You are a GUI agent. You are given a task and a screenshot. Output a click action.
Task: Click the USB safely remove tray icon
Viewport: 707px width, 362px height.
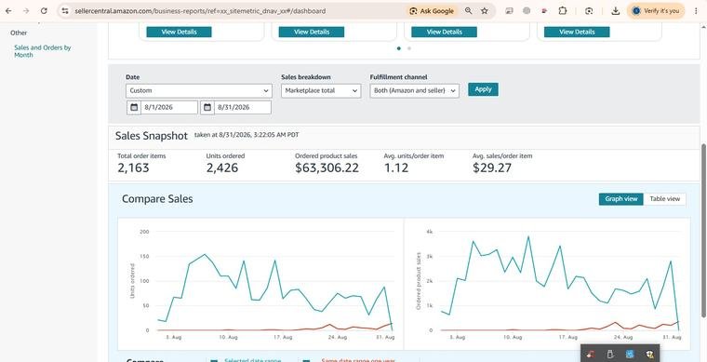tap(610, 354)
